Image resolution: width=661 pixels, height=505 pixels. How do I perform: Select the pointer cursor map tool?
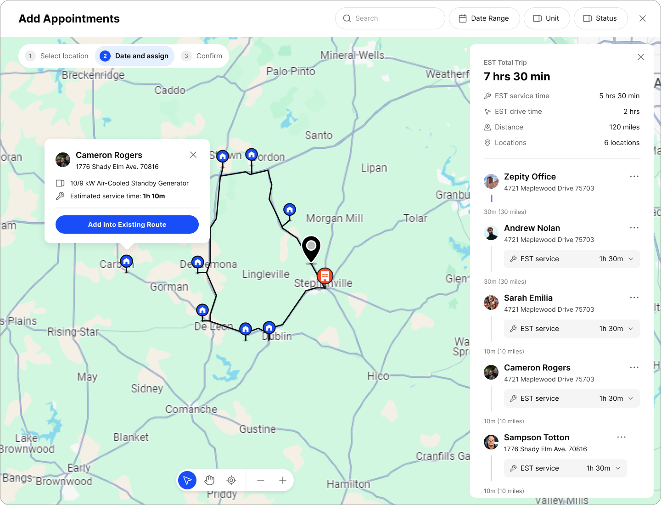[x=187, y=480]
